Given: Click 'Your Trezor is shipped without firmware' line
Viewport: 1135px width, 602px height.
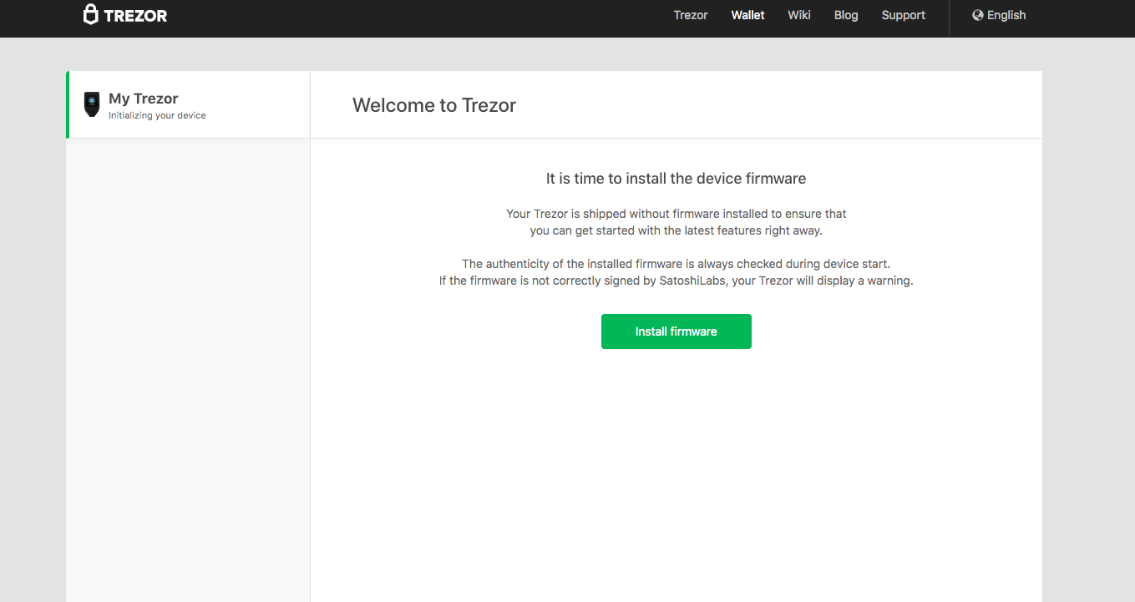Looking at the screenshot, I should pos(676,214).
